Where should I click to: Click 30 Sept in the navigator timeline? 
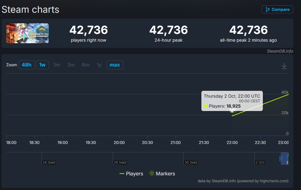click(x=191, y=162)
